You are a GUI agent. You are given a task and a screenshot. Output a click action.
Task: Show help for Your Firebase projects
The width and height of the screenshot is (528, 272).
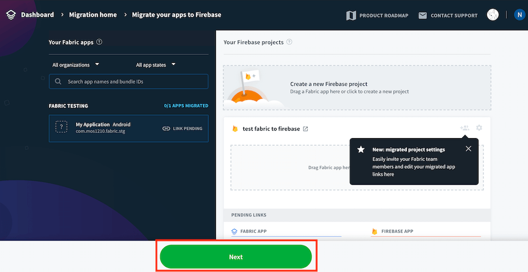pyautogui.click(x=289, y=42)
